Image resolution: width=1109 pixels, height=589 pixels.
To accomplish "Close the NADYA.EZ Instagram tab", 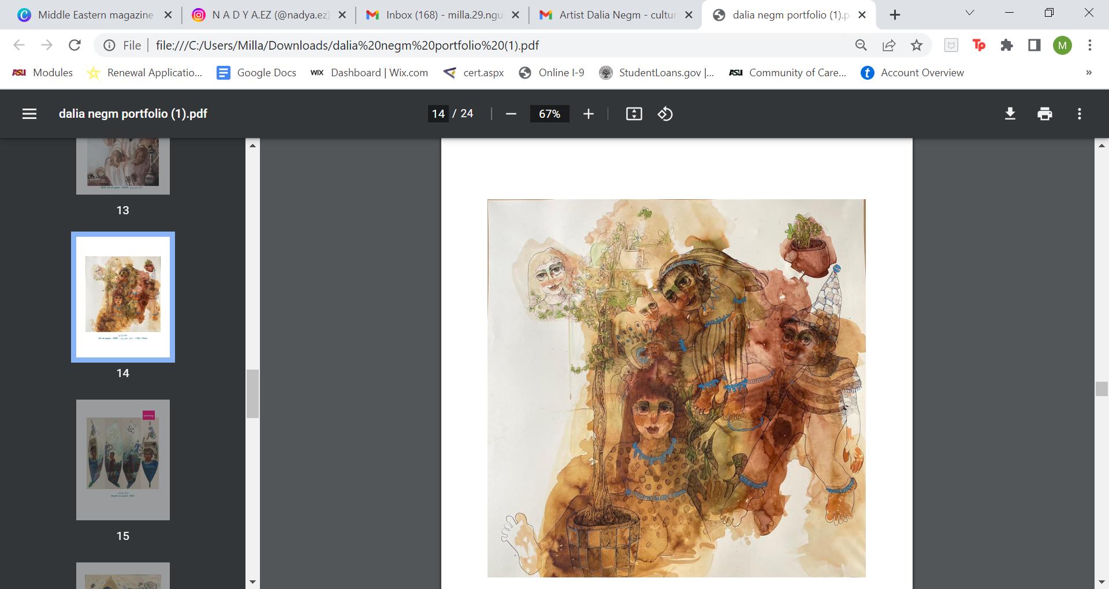I will tap(342, 15).
